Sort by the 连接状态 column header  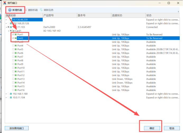point(128,15)
